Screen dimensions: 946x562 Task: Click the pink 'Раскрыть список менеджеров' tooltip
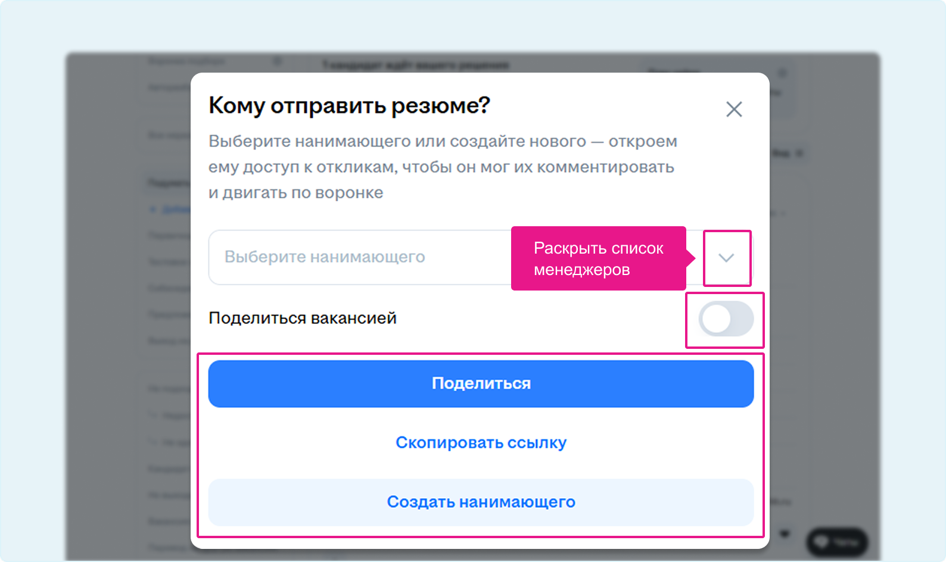click(599, 258)
